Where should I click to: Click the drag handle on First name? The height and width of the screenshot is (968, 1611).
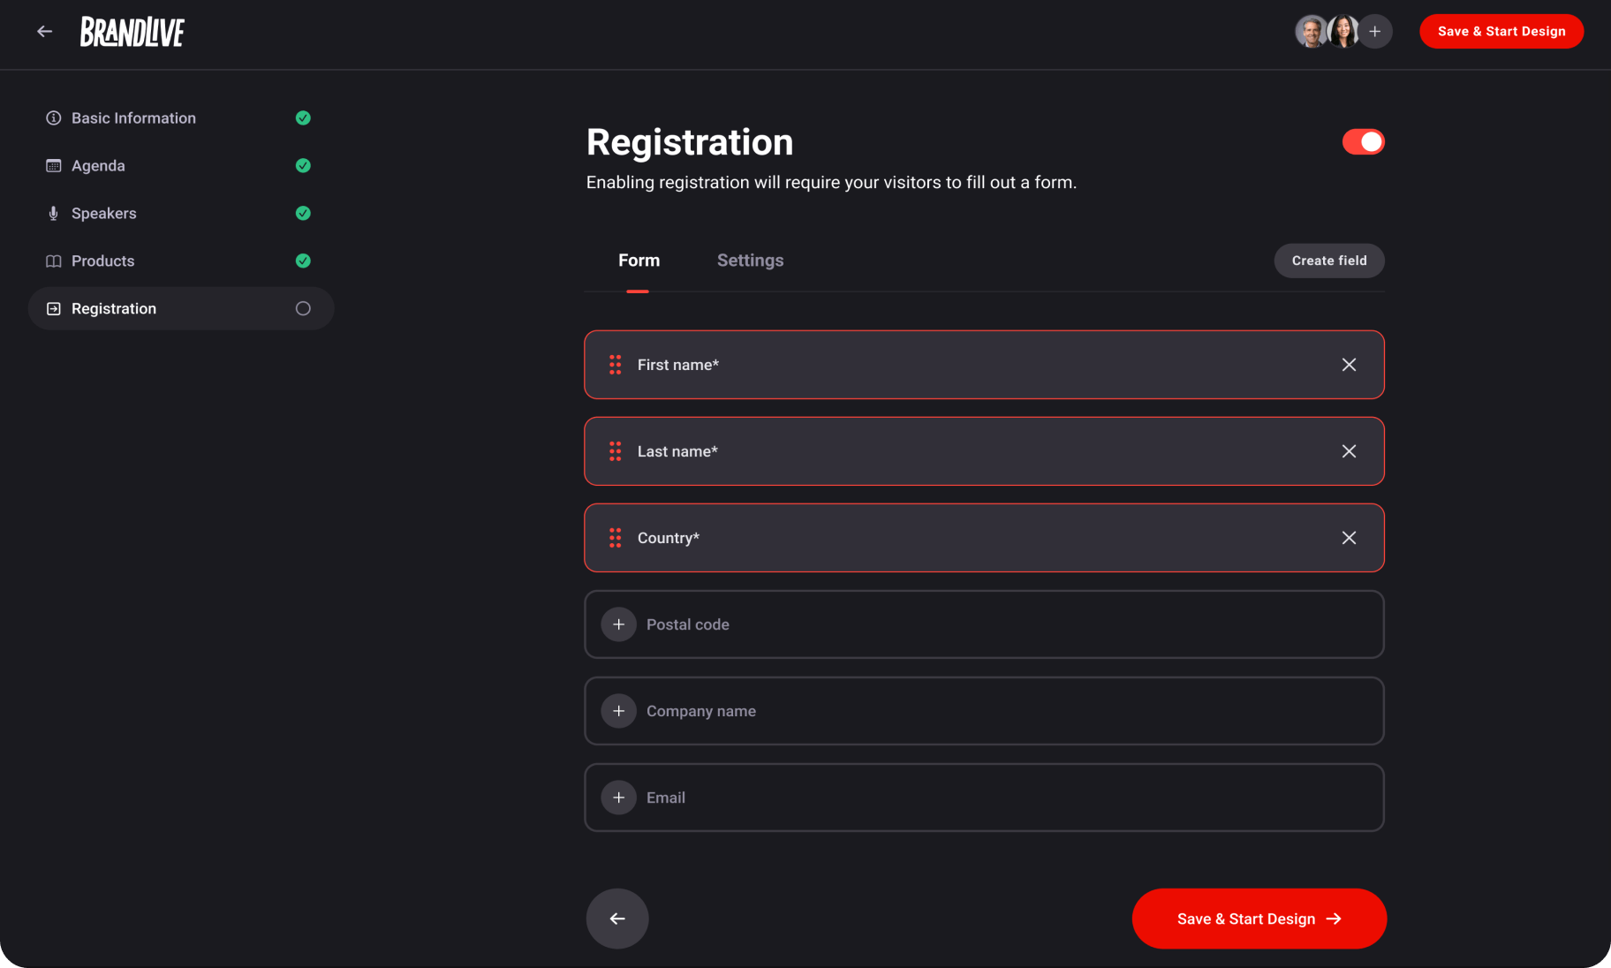(616, 365)
